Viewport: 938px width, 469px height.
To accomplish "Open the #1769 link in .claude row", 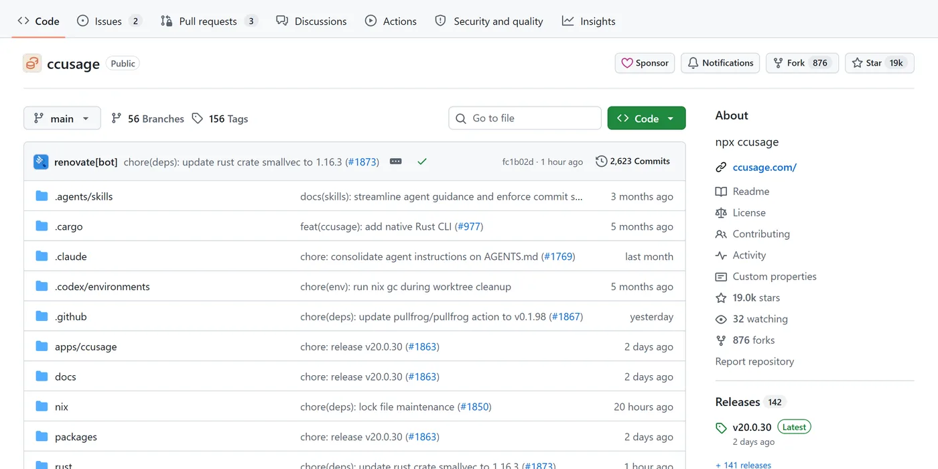I will click(x=558, y=257).
